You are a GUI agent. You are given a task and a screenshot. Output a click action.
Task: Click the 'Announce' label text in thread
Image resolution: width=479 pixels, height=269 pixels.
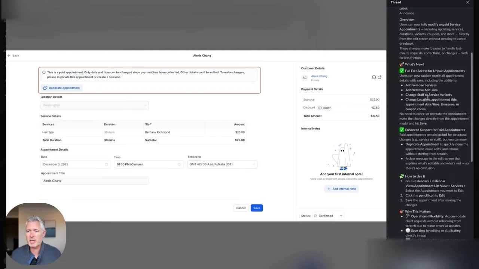point(406,13)
